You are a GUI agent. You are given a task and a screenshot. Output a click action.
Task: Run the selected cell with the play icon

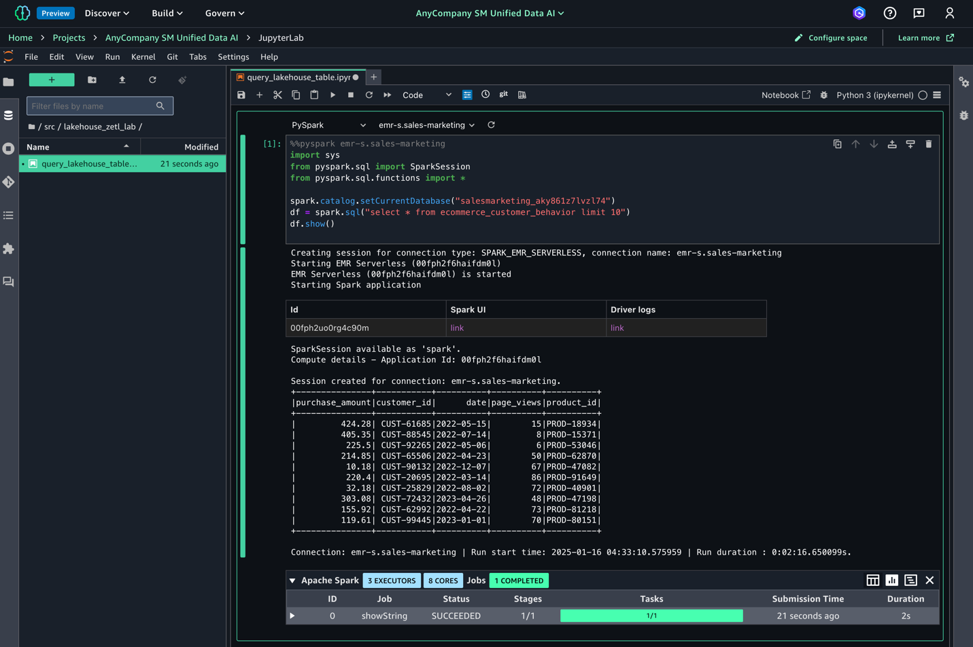click(332, 95)
